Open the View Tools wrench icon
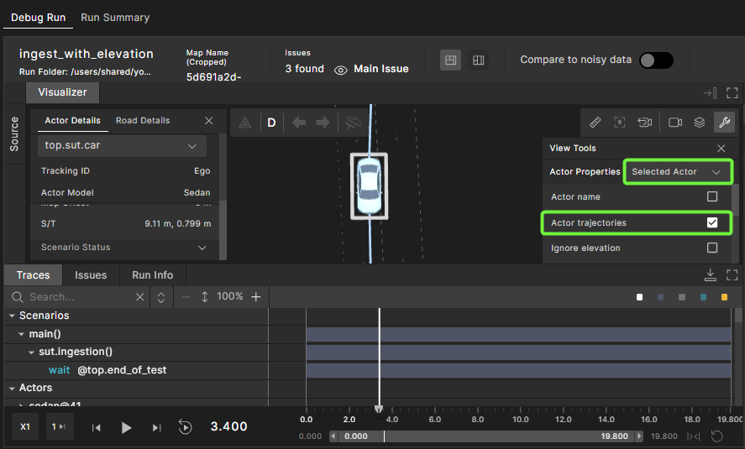Screen dimensions: 745x449 click(723, 123)
